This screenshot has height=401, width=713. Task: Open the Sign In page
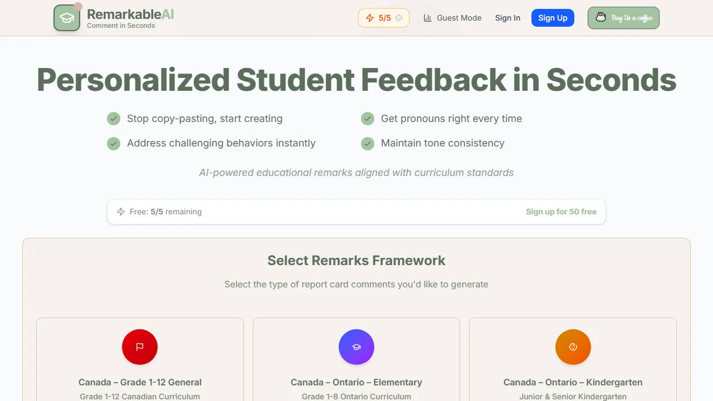[x=507, y=18]
